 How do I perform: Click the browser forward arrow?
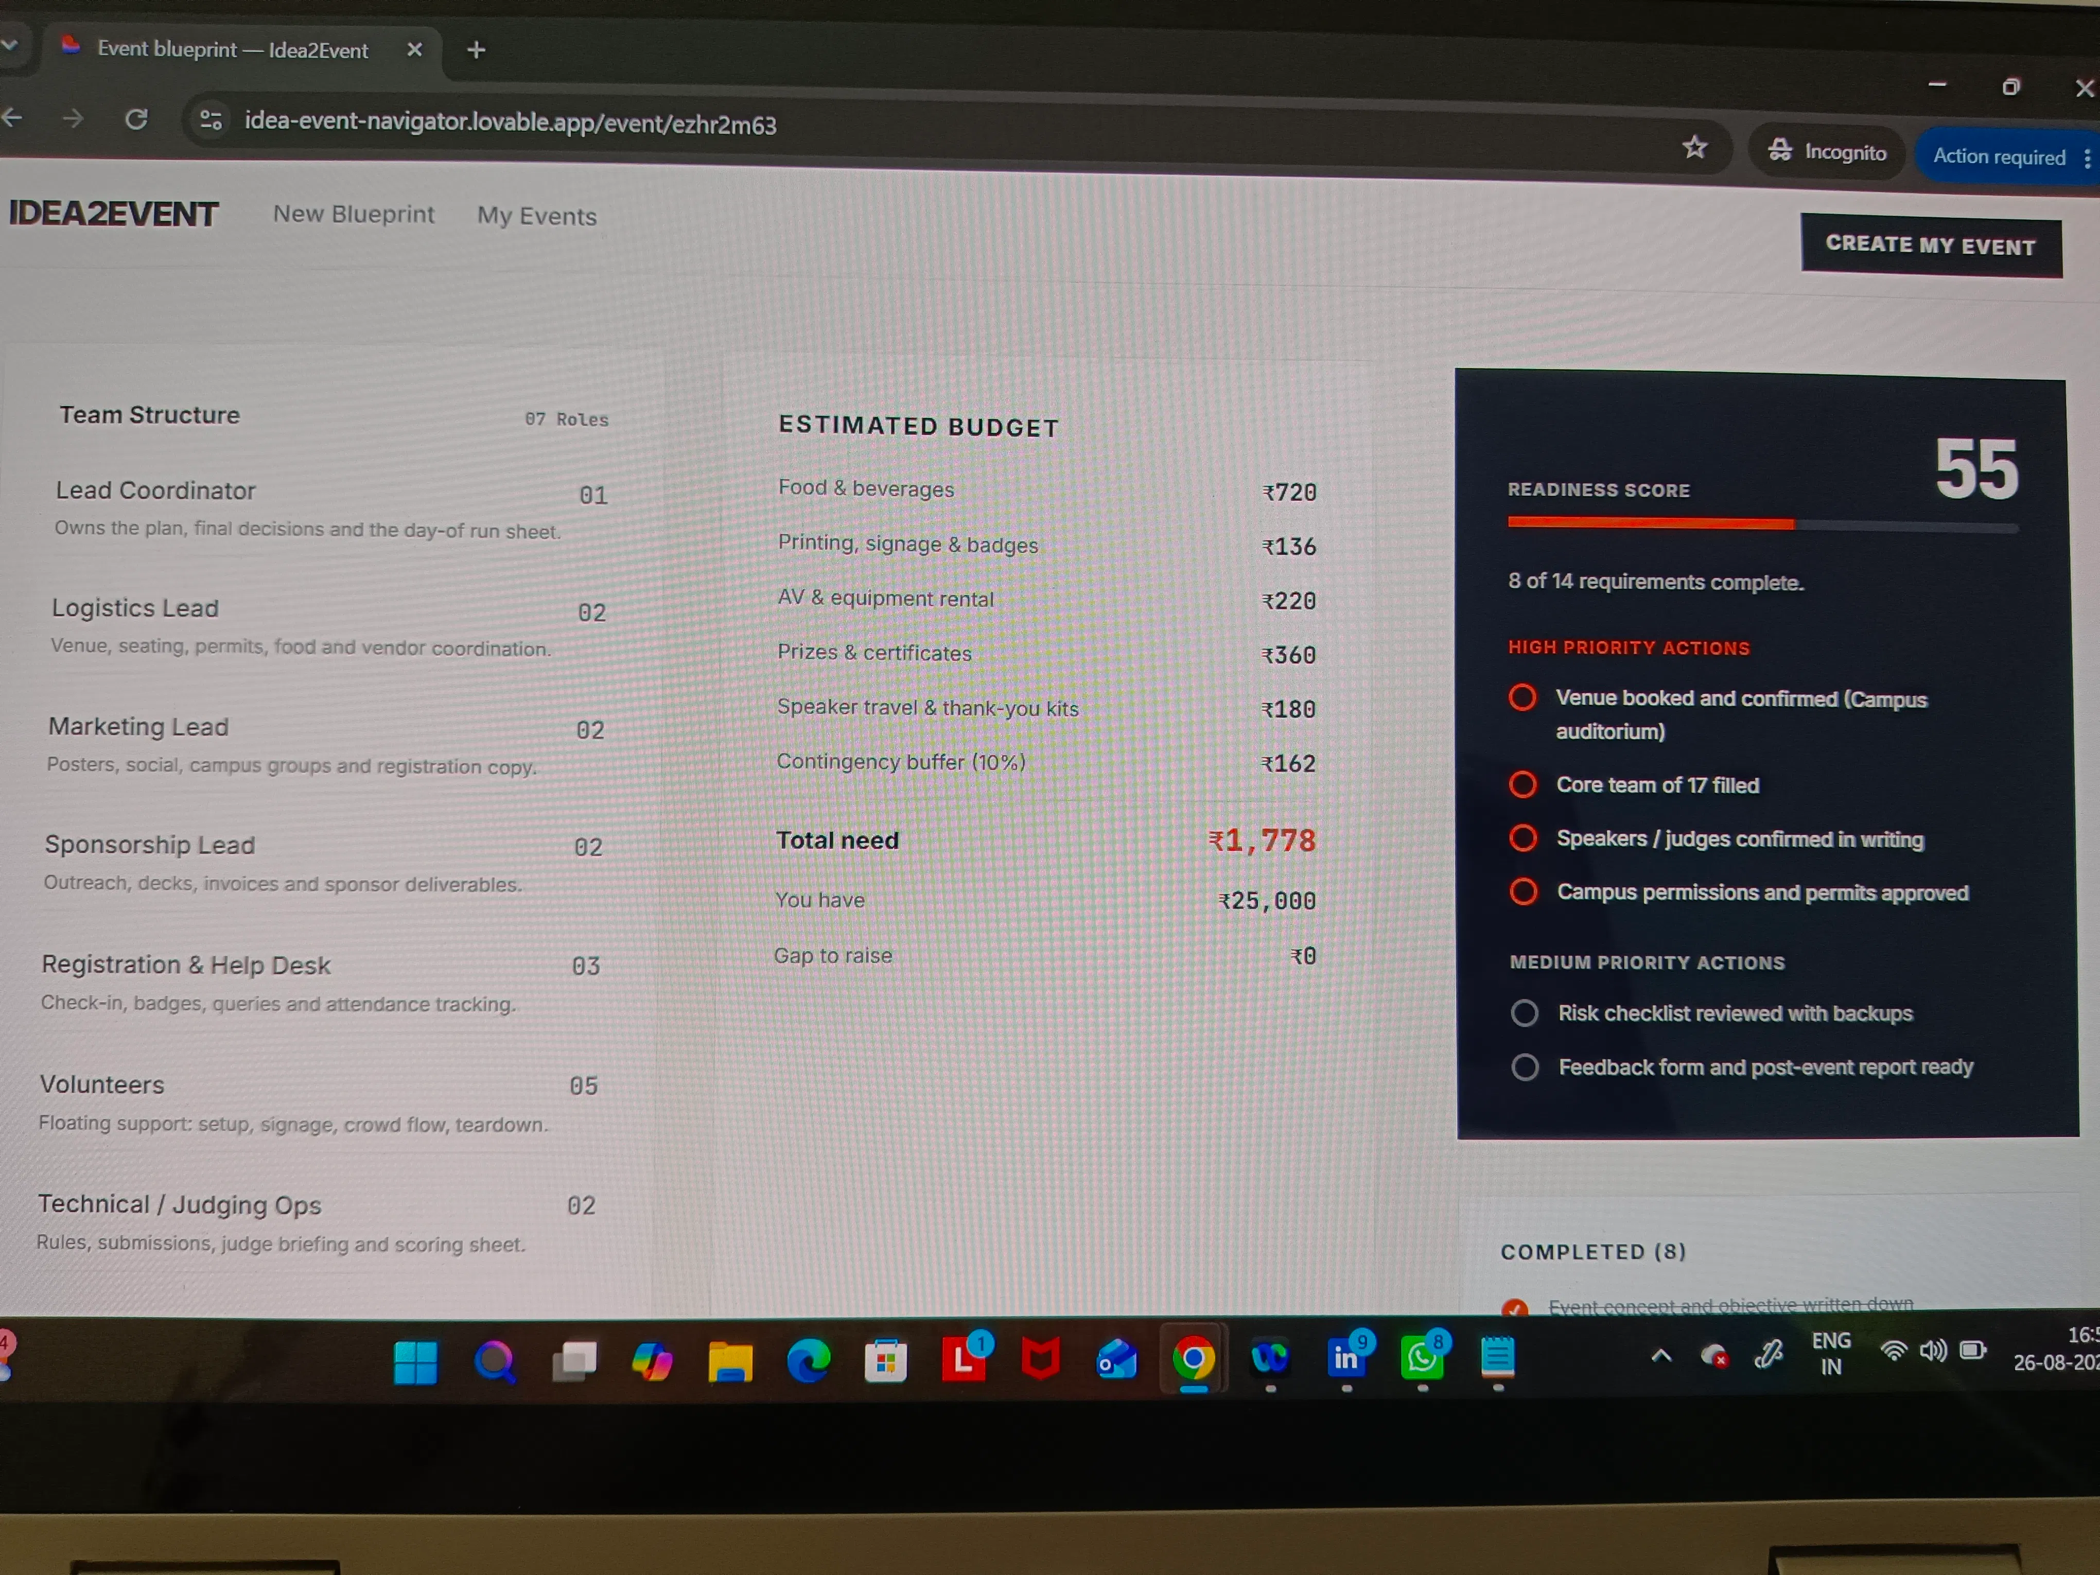[72, 119]
